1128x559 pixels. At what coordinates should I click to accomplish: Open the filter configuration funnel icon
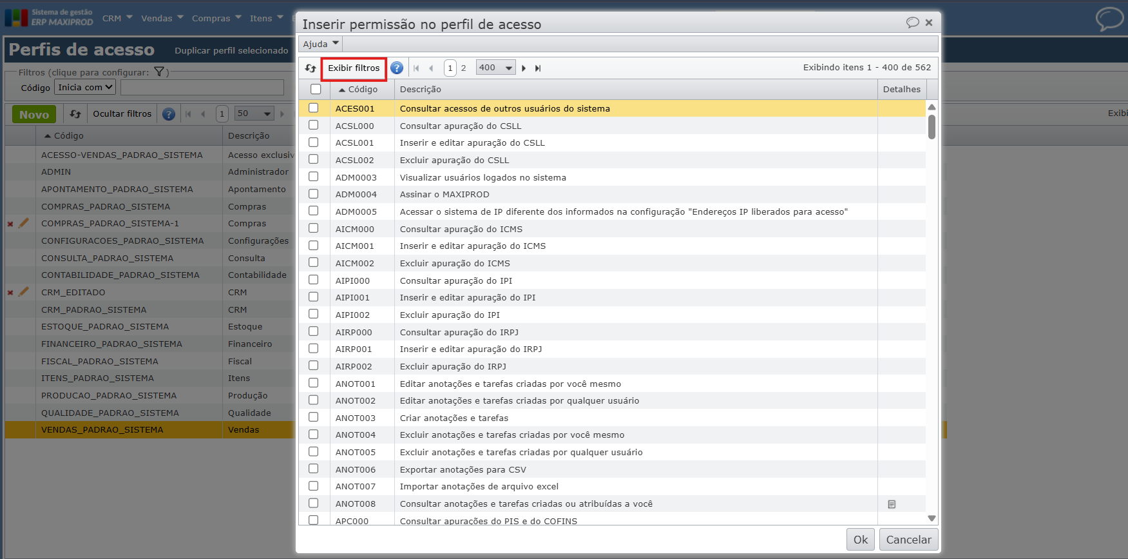pos(159,72)
